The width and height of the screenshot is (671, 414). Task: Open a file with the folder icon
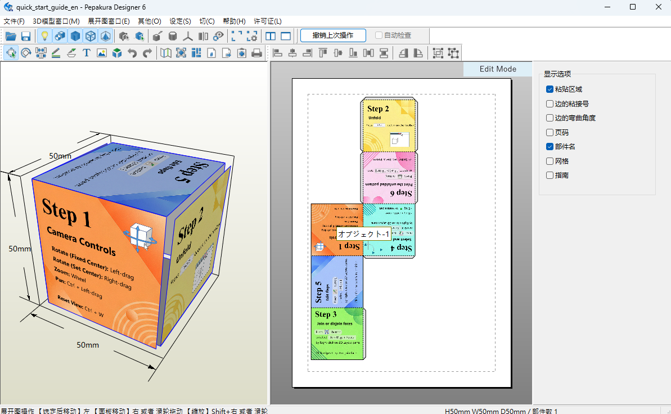11,36
